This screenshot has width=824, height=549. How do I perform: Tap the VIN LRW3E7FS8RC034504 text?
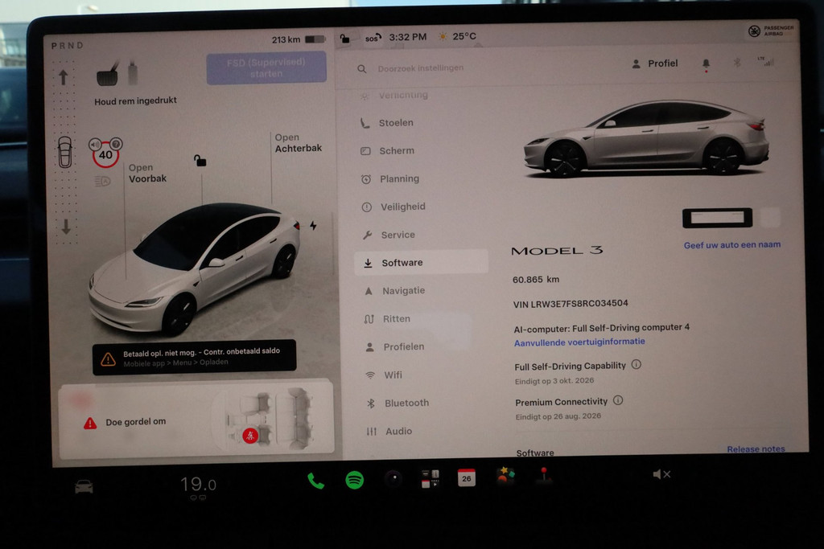(571, 303)
